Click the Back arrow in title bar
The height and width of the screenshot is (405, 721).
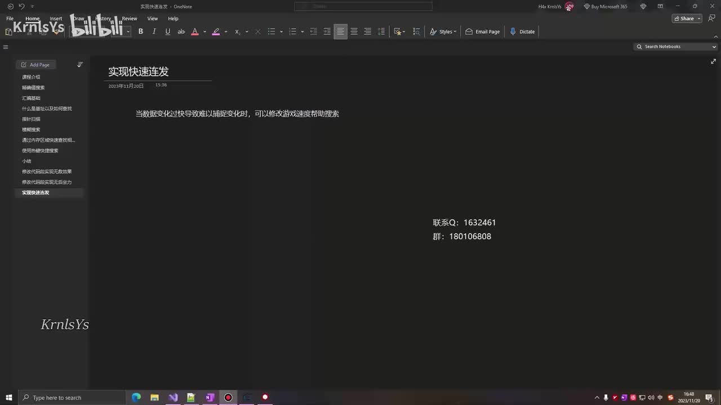coord(10,6)
